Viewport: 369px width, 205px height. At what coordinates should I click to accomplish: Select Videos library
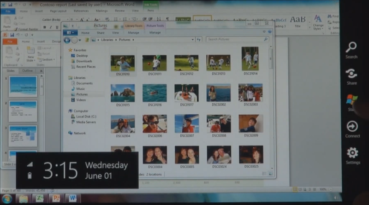pos(78,100)
